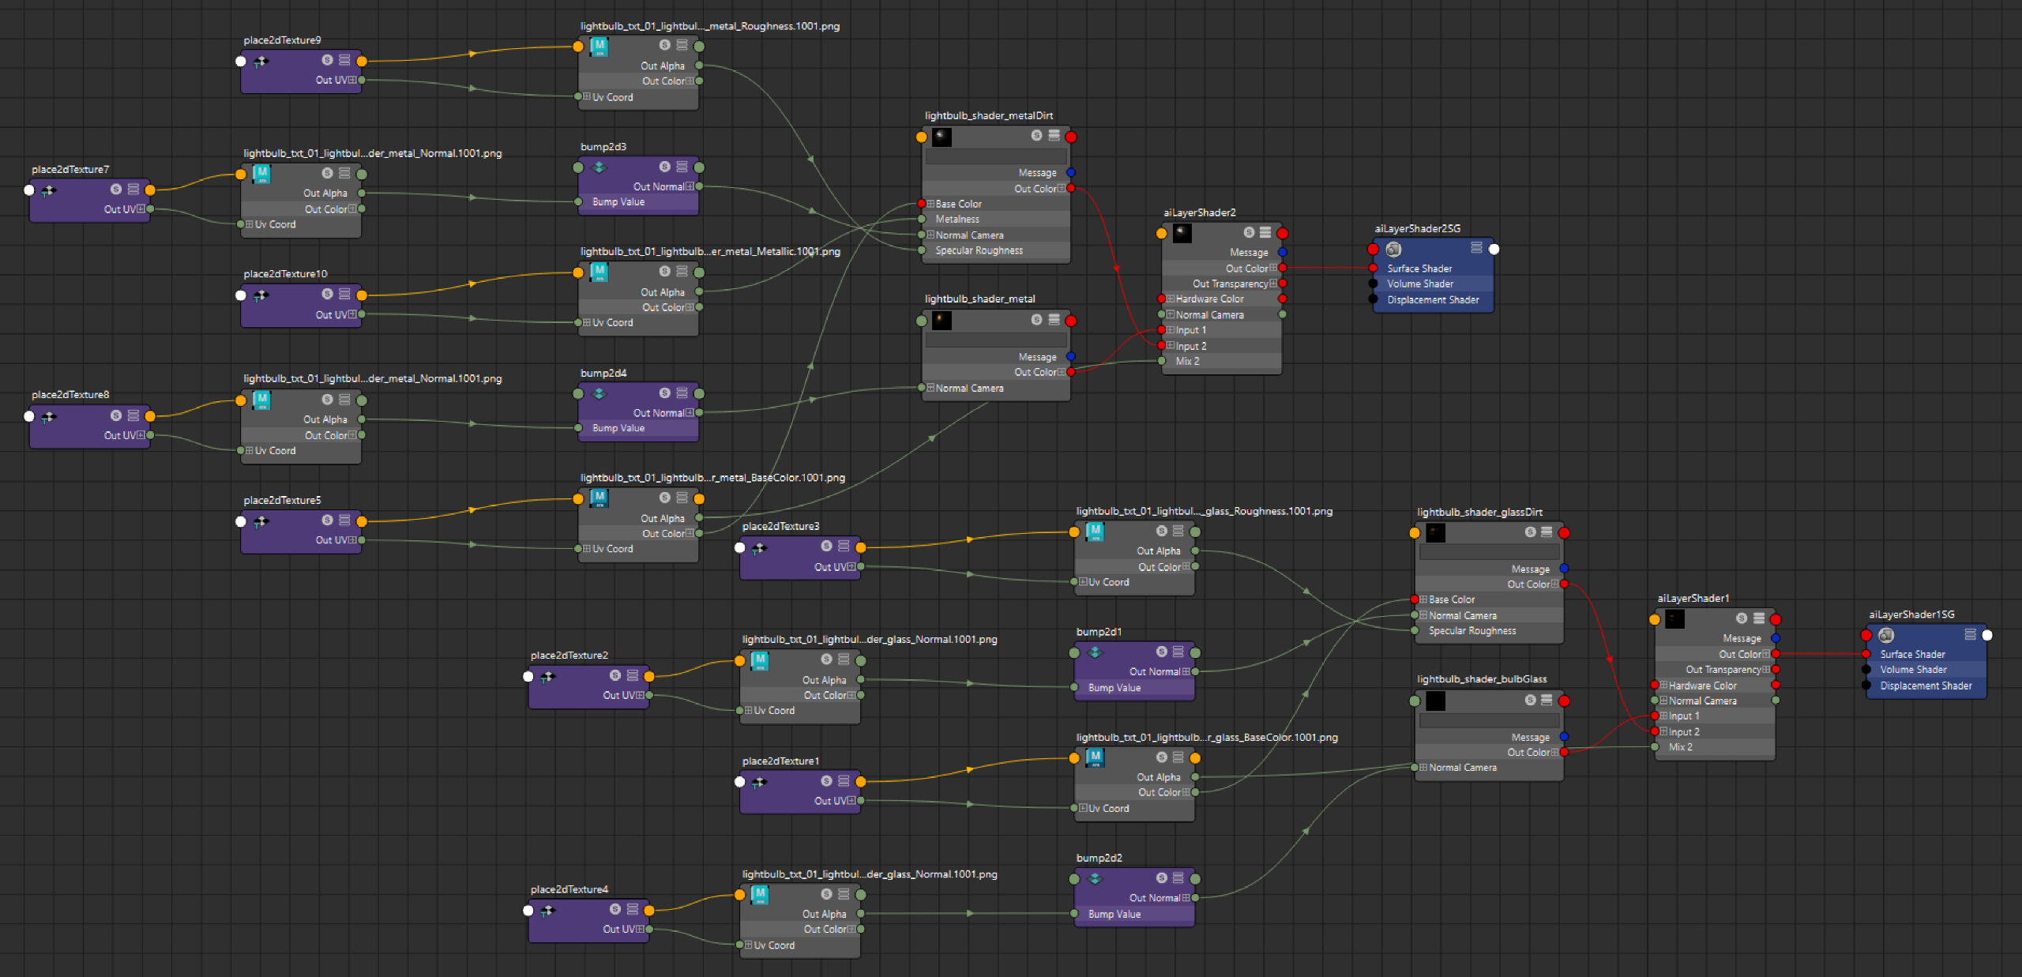Image resolution: width=2022 pixels, height=977 pixels.
Task: Click the aiLayerShader2SG shading group icon
Action: click(1393, 250)
